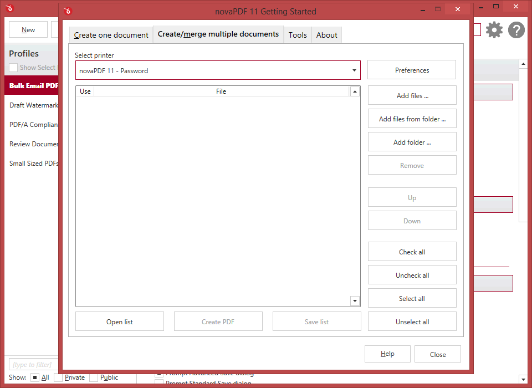Open the Tools tab
This screenshot has width=532, height=388.
pos(298,35)
